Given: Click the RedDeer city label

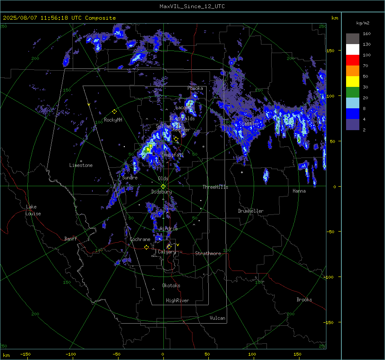Looking at the screenshot, I should (181, 130).
